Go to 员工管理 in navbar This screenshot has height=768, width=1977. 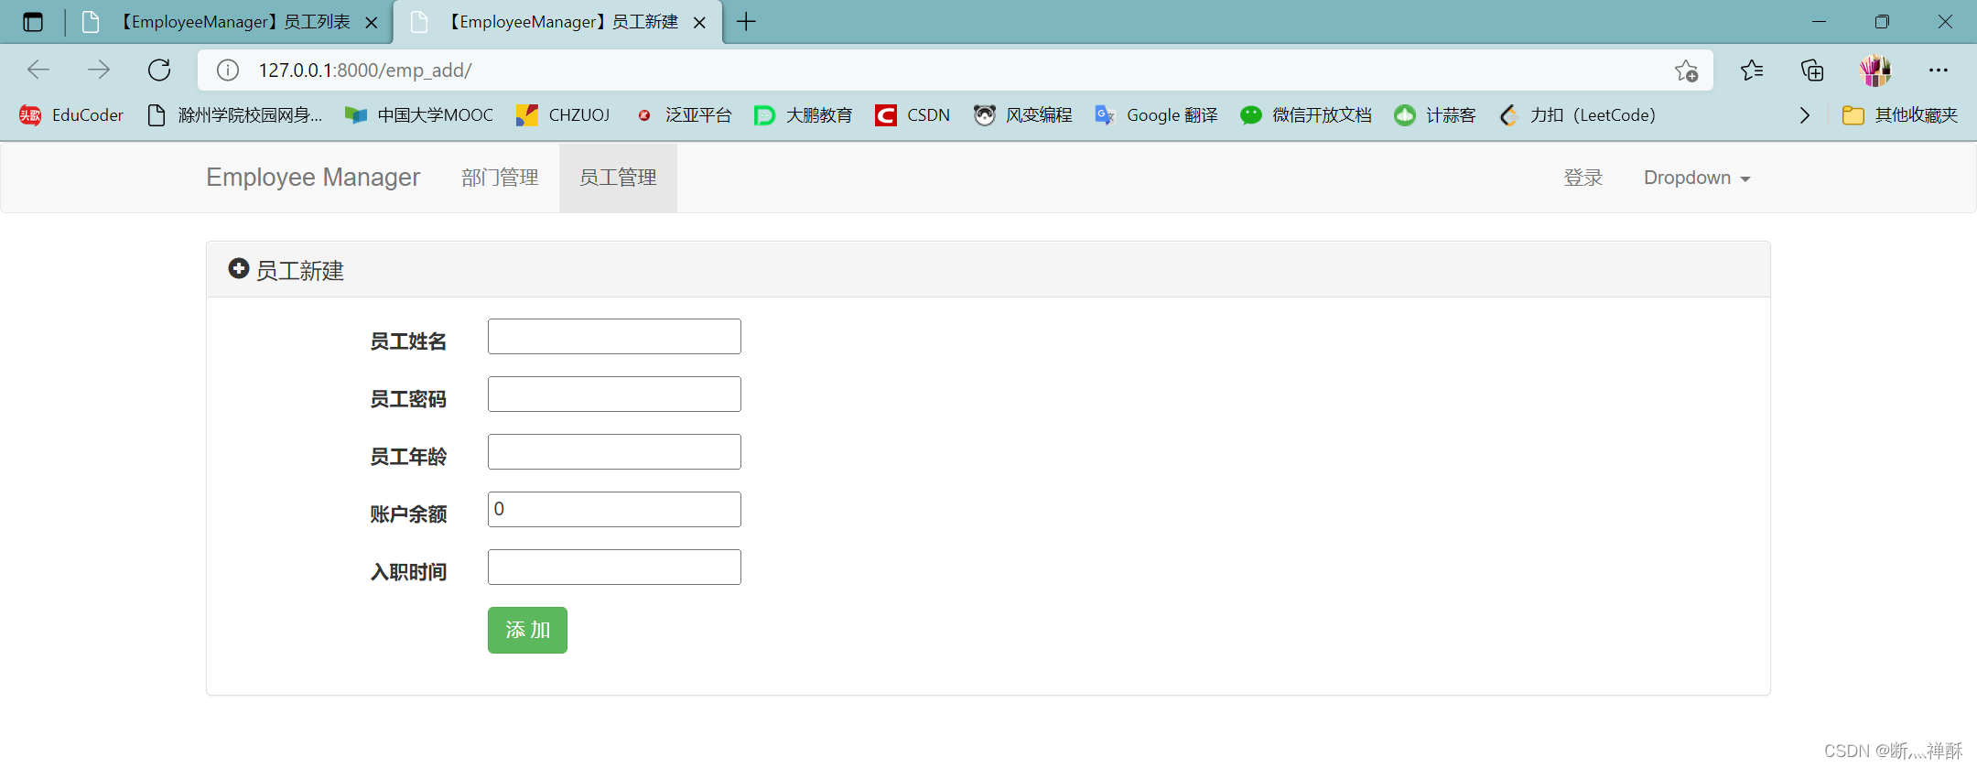[618, 178]
